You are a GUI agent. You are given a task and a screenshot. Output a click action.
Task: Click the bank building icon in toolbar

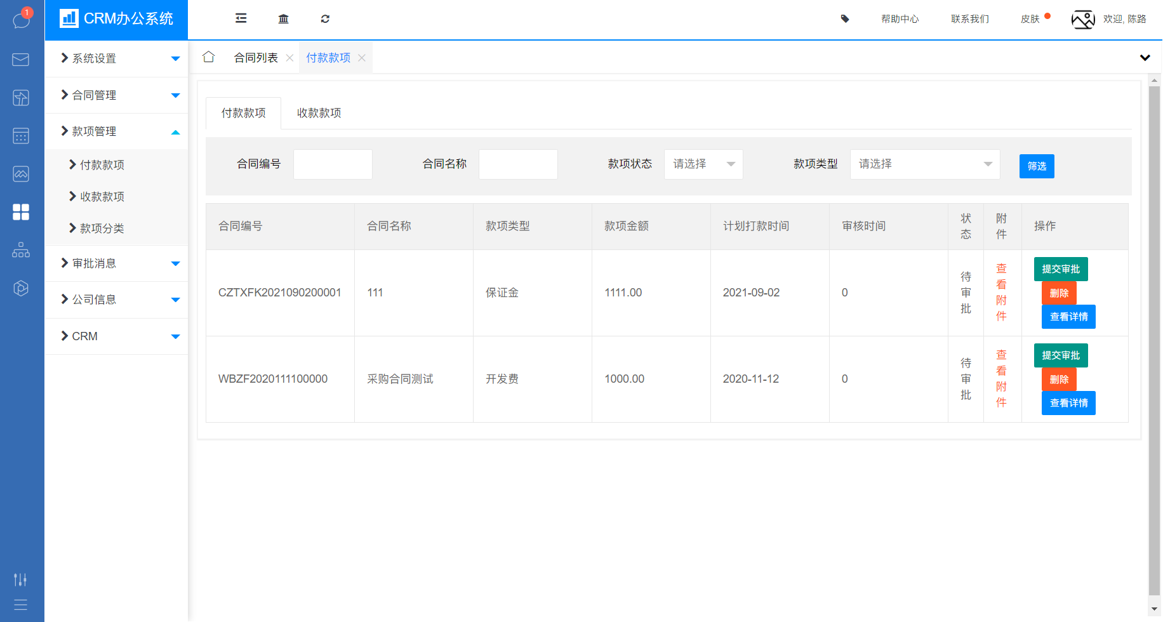click(283, 19)
